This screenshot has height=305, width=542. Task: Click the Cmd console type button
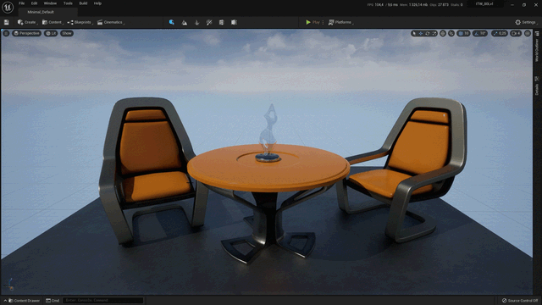pos(53,301)
